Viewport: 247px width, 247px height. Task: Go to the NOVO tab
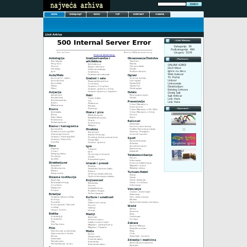97,14
